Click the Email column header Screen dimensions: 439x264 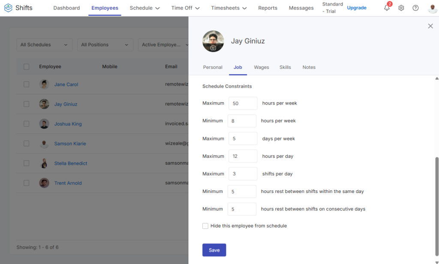coord(171,66)
